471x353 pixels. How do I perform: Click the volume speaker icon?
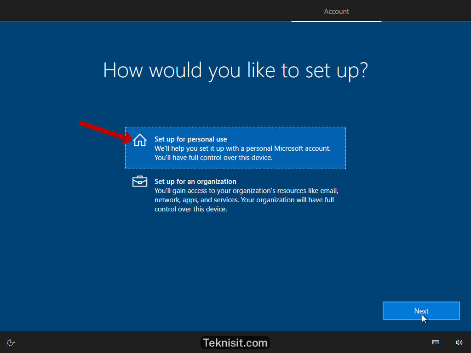coord(459,342)
